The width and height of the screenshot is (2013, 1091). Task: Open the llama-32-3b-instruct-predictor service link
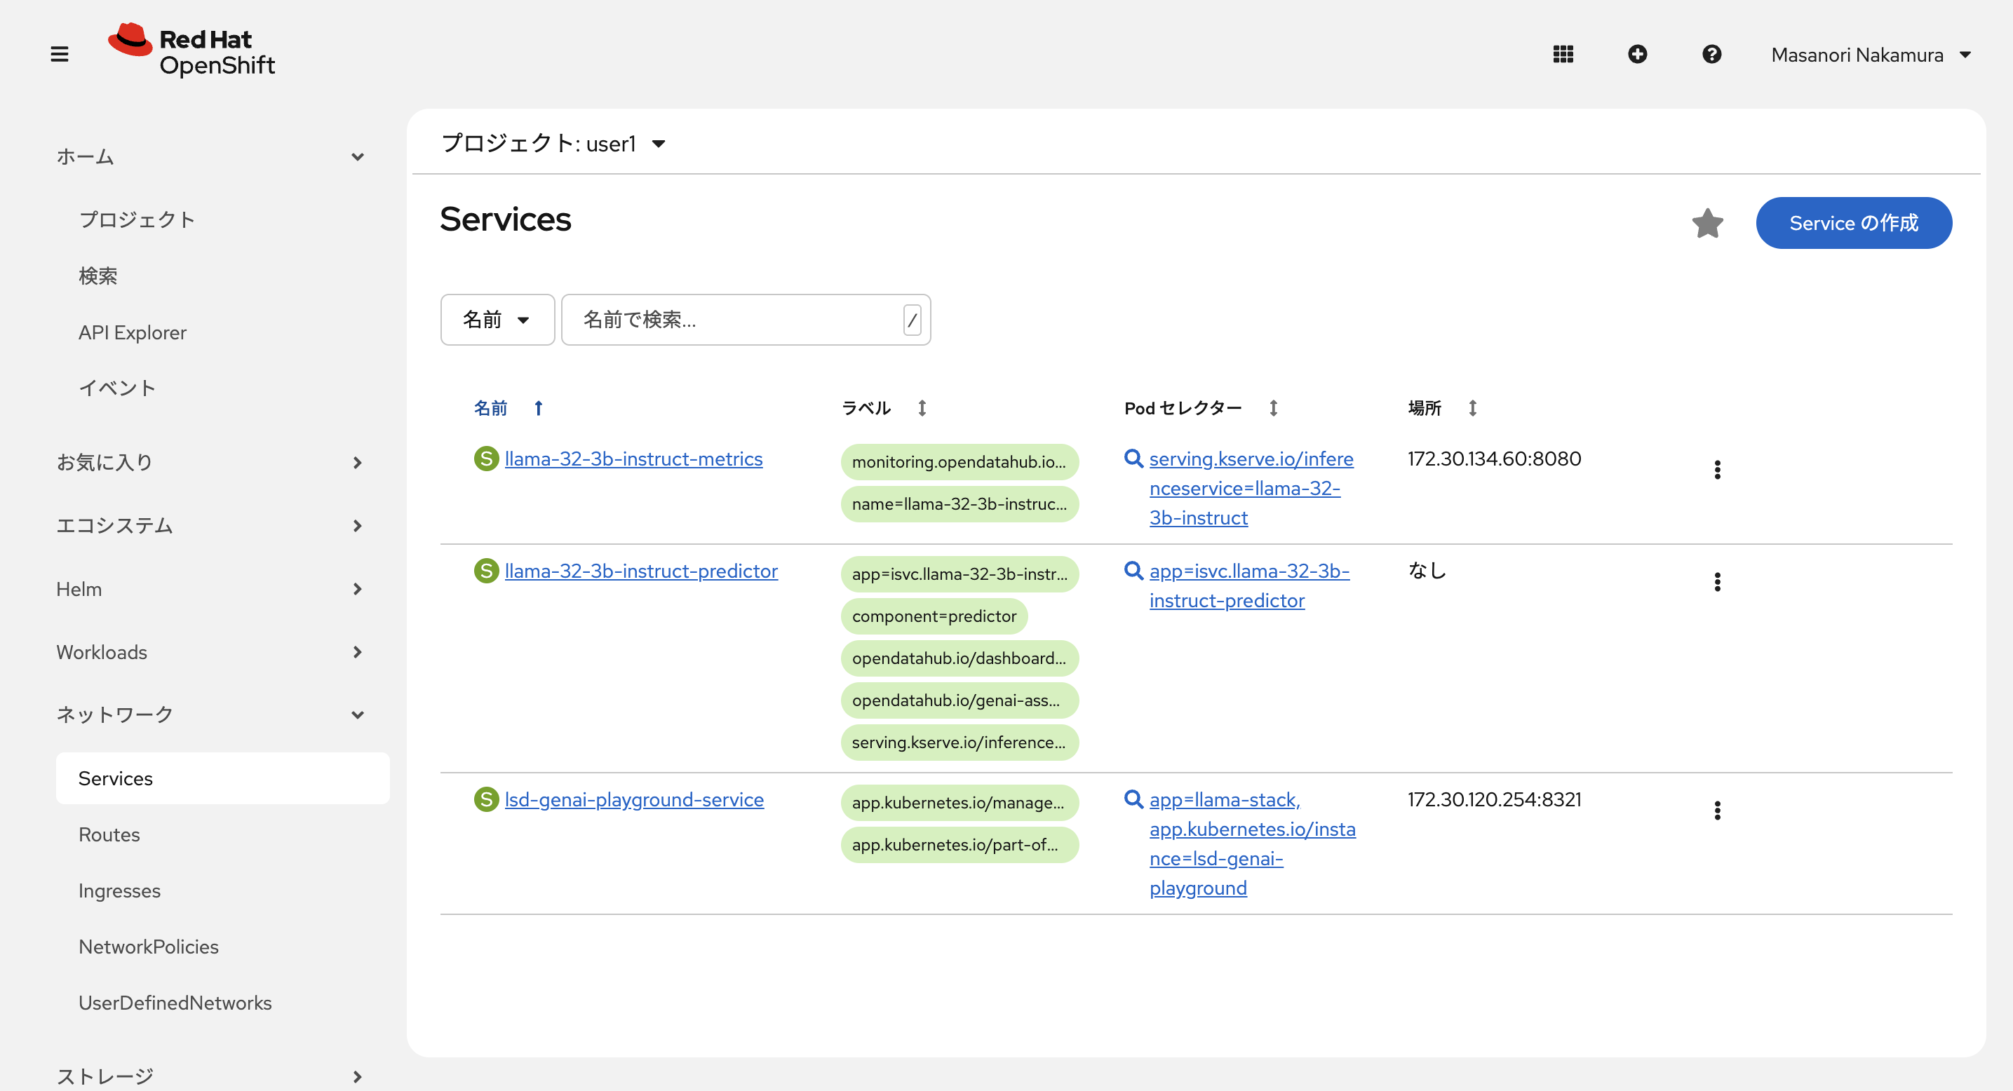[x=641, y=571]
